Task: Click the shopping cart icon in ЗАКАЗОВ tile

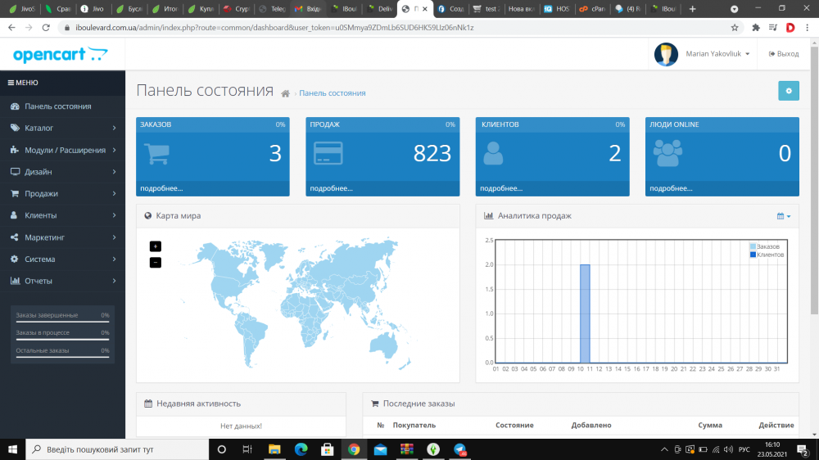Action: (x=156, y=154)
